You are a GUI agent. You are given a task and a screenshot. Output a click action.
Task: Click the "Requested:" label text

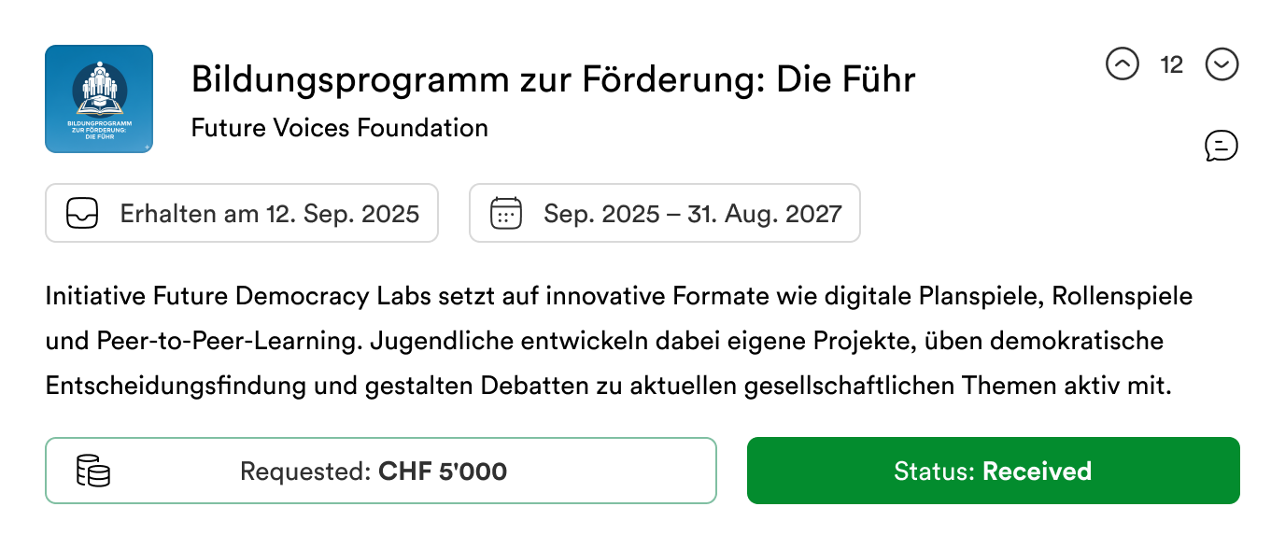point(306,472)
